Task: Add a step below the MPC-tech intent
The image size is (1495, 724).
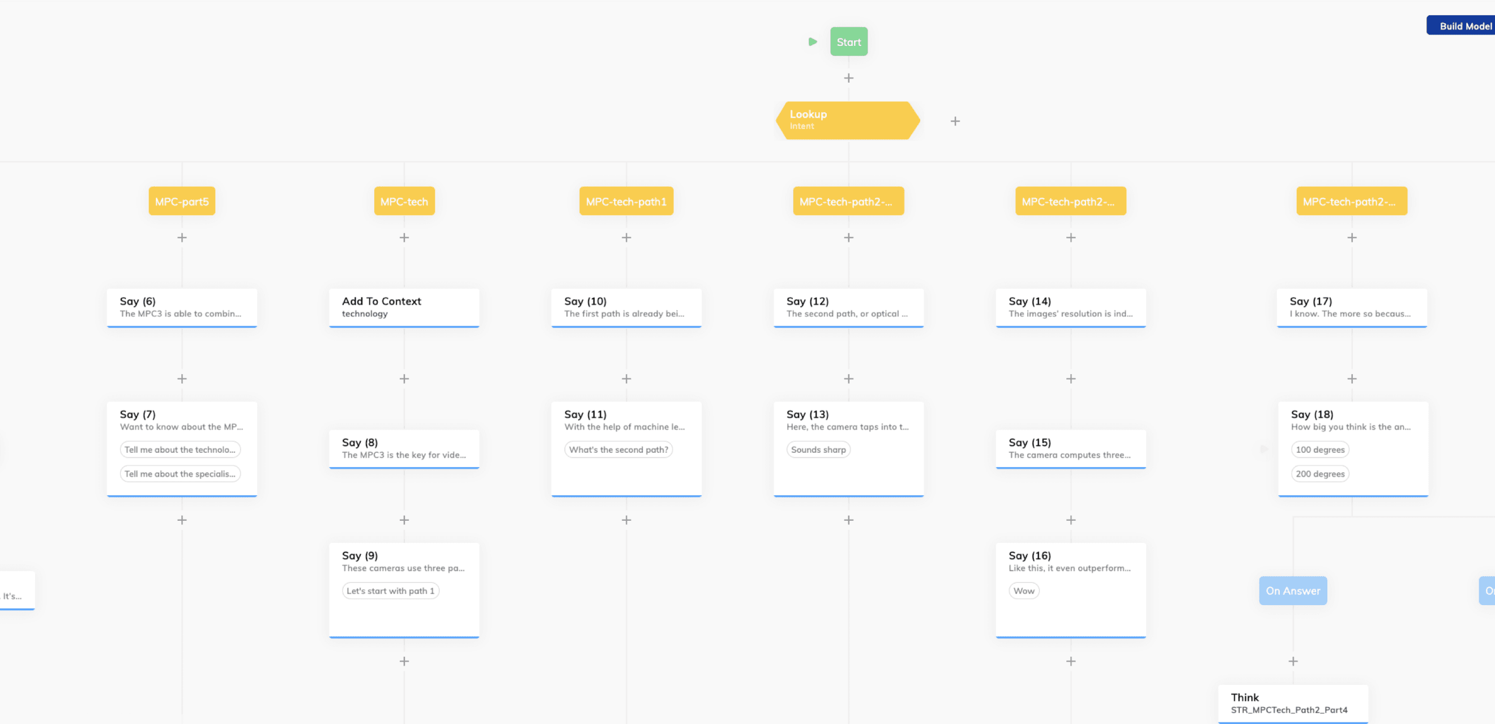Action: tap(404, 237)
